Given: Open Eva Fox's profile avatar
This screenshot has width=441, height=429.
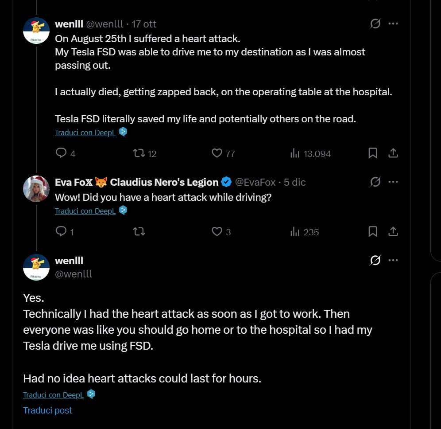Looking at the screenshot, I should 36,189.
